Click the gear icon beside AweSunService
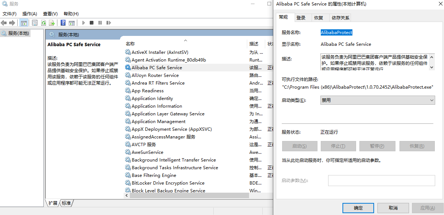 pos(128,152)
